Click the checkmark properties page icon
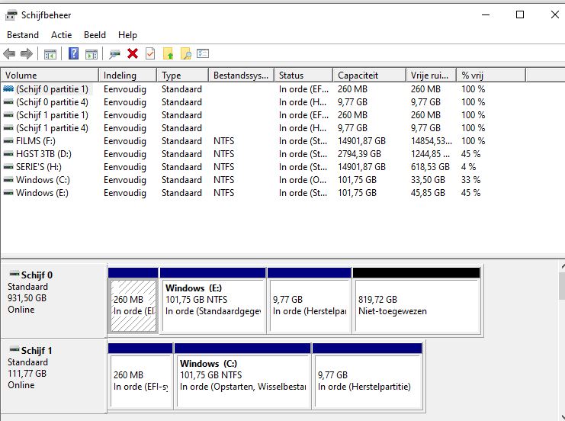Image resolution: width=565 pixels, height=421 pixels. click(150, 53)
